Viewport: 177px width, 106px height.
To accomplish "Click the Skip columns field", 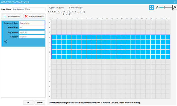I will [x=32, y=32].
